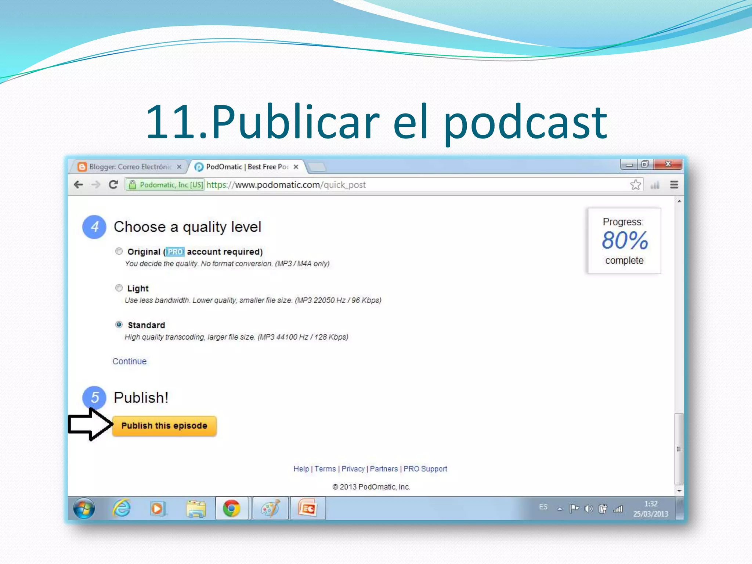This screenshot has width=752, height=564.
Task: Click the PRO badge next to Original
Action: [x=175, y=252]
